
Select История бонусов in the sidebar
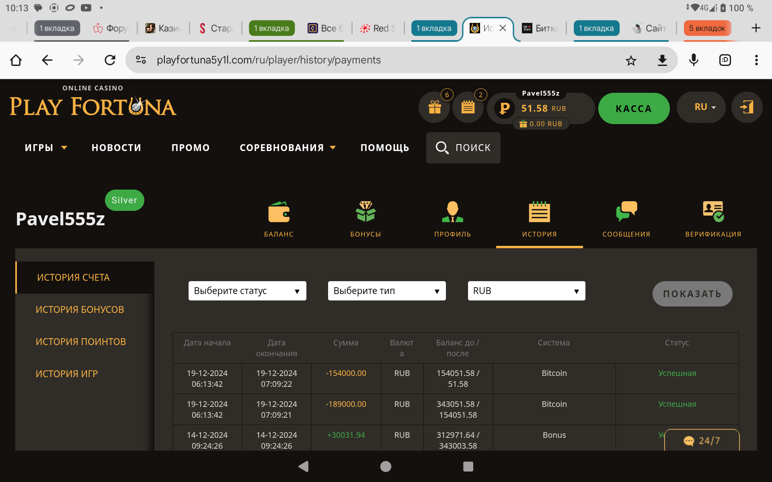(80, 310)
